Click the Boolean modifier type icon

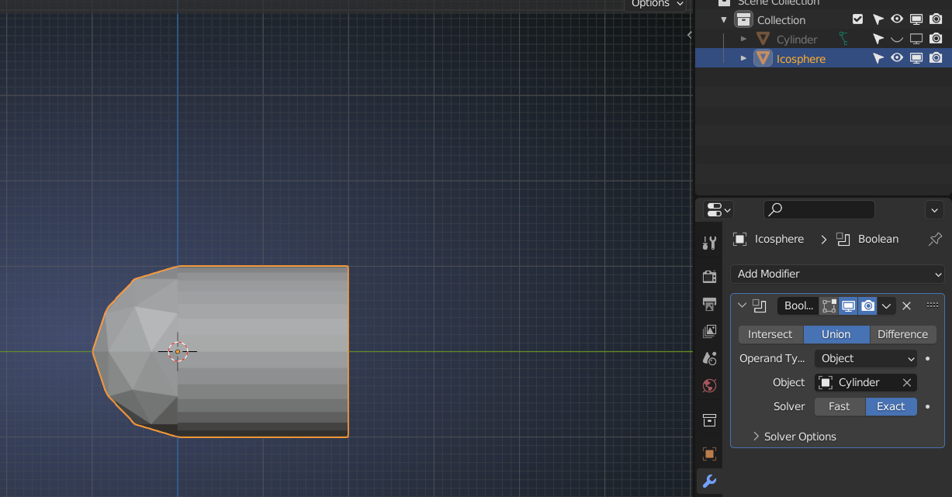pyautogui.click(x=760, y=305)
